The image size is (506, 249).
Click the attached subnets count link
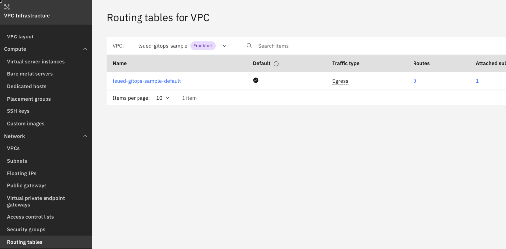coord(477,81)
